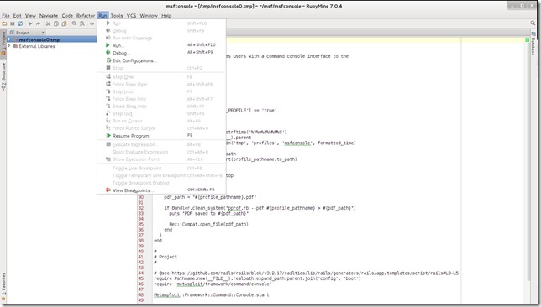Click green bug icon beside Debug...
The width and height of the screenshot is (541, 307).
108,53
